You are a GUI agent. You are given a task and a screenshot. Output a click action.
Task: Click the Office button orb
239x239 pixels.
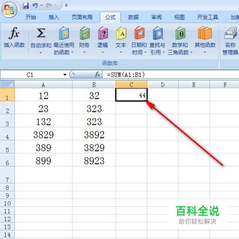click(x=9, y=10)
